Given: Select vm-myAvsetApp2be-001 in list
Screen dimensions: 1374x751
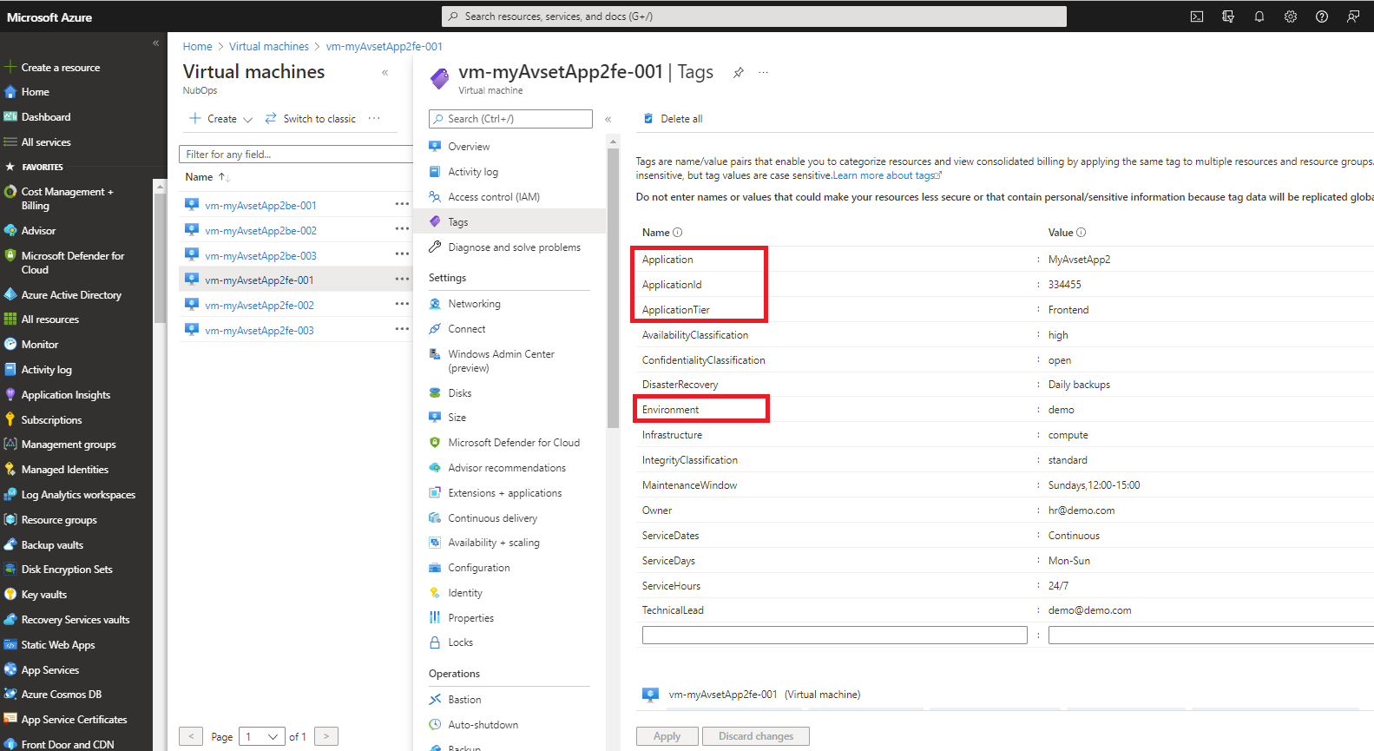Looking at the screenshot, I should point(260,206).
